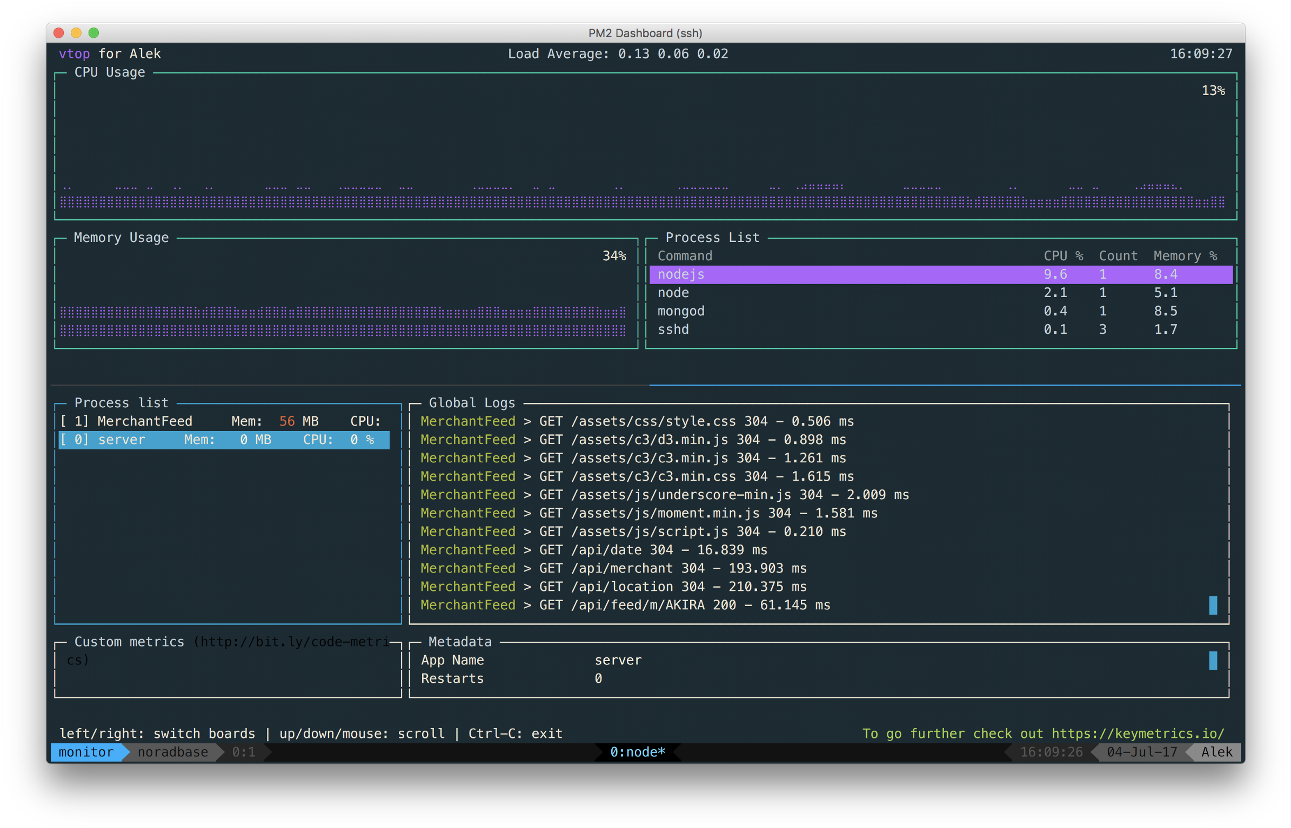Viewport: 1291px width, 828px height.
Task: Click the 0:node* window indicator
Action: pos(637,752)
